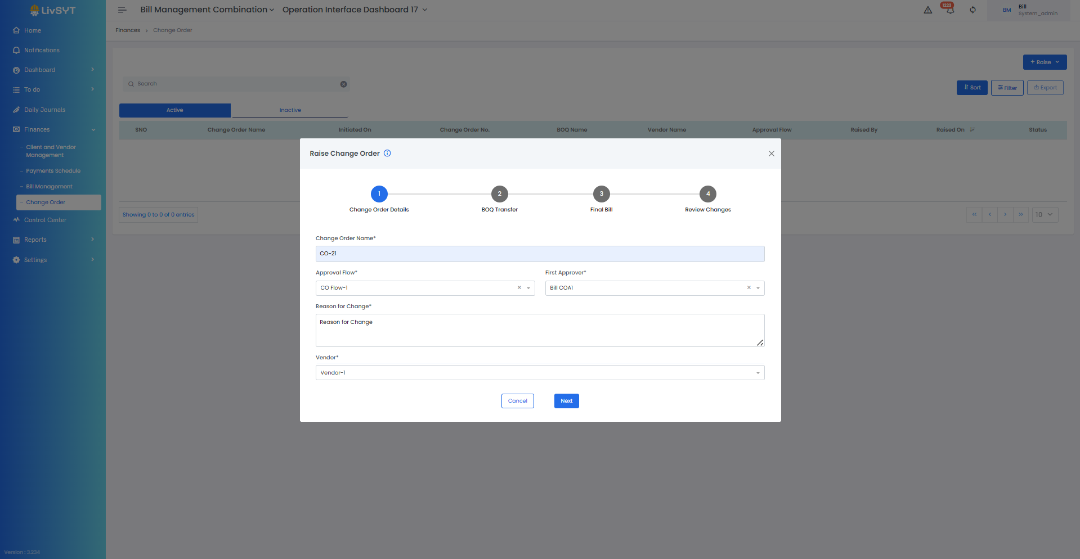Select Change Order menu item
1080x559 pixels.
(x=59, y=202)
